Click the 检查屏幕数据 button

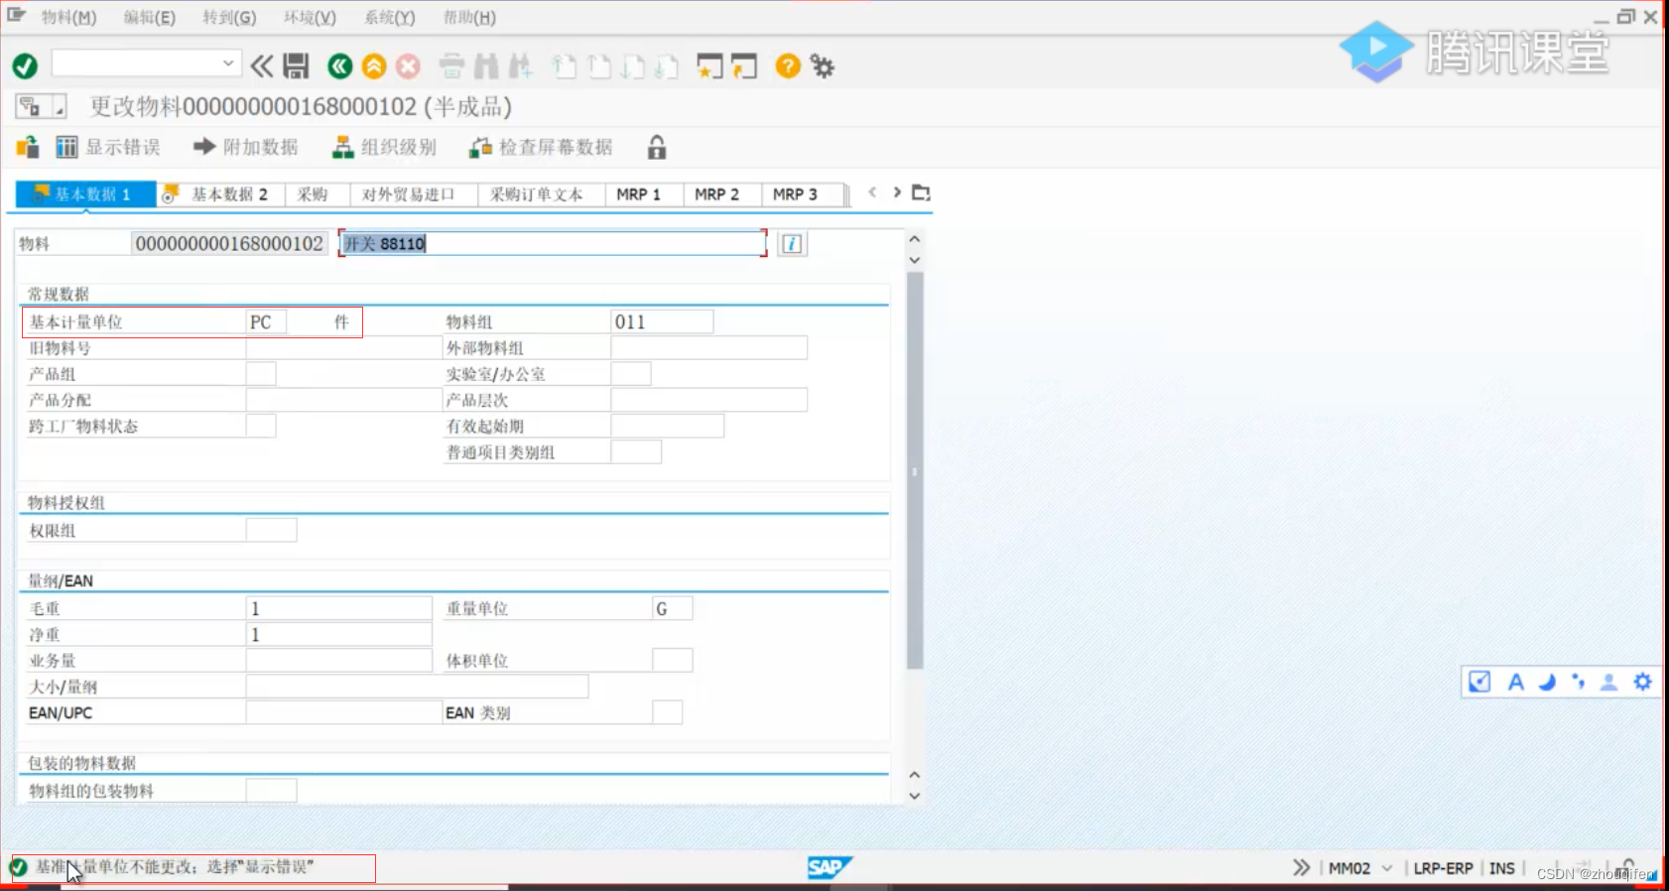(541, 147)
